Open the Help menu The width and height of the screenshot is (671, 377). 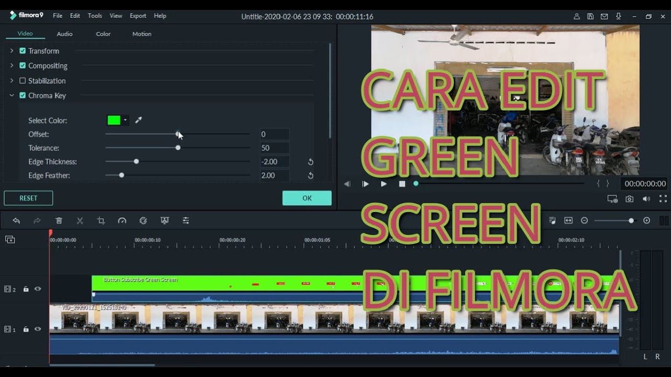(x=160, y=16)
